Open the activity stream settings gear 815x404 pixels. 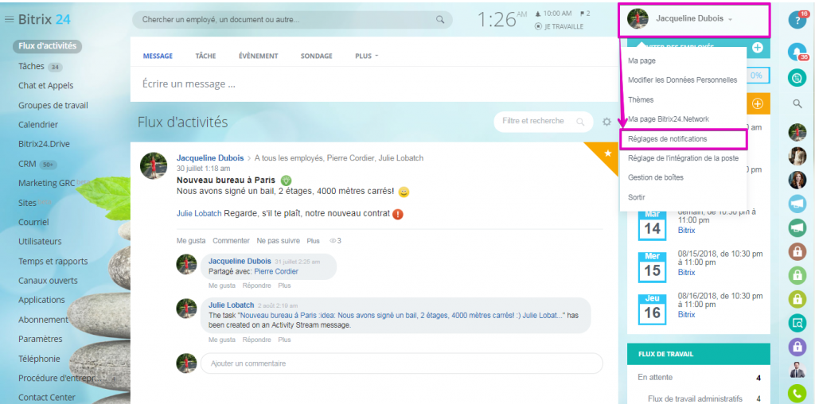pos(606,122)
